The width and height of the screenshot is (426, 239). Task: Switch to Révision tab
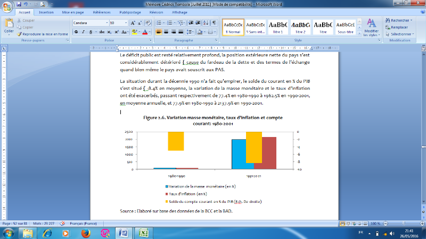156,12
